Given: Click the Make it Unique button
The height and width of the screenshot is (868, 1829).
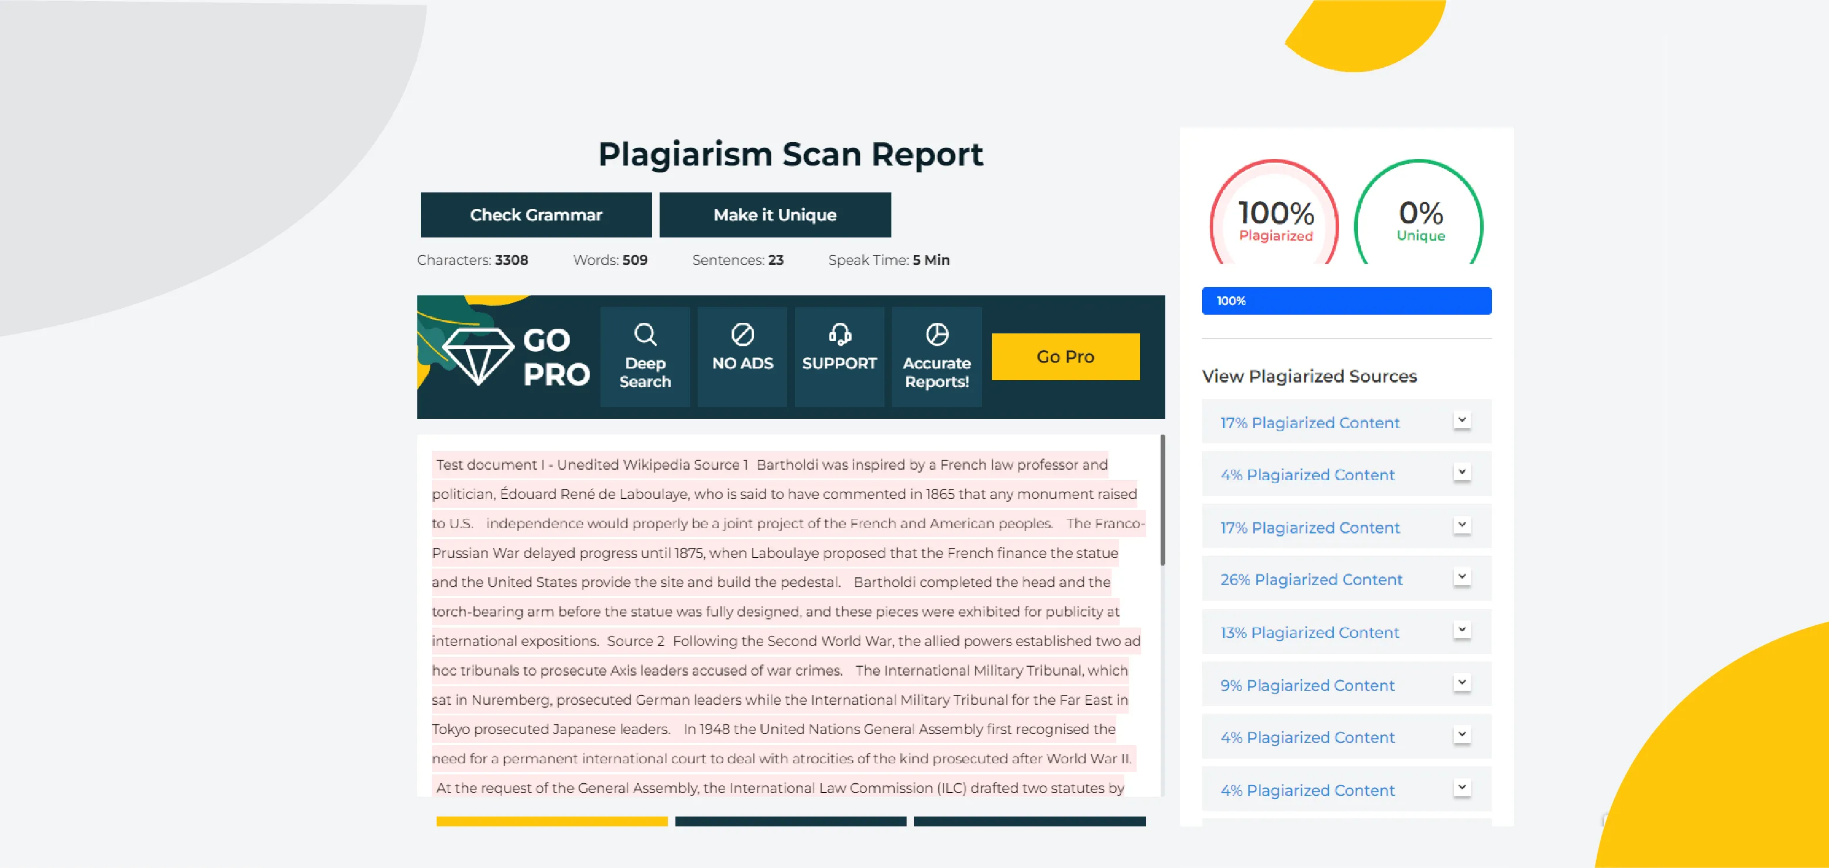Looking at the screenshot, I should click(775, 214).
